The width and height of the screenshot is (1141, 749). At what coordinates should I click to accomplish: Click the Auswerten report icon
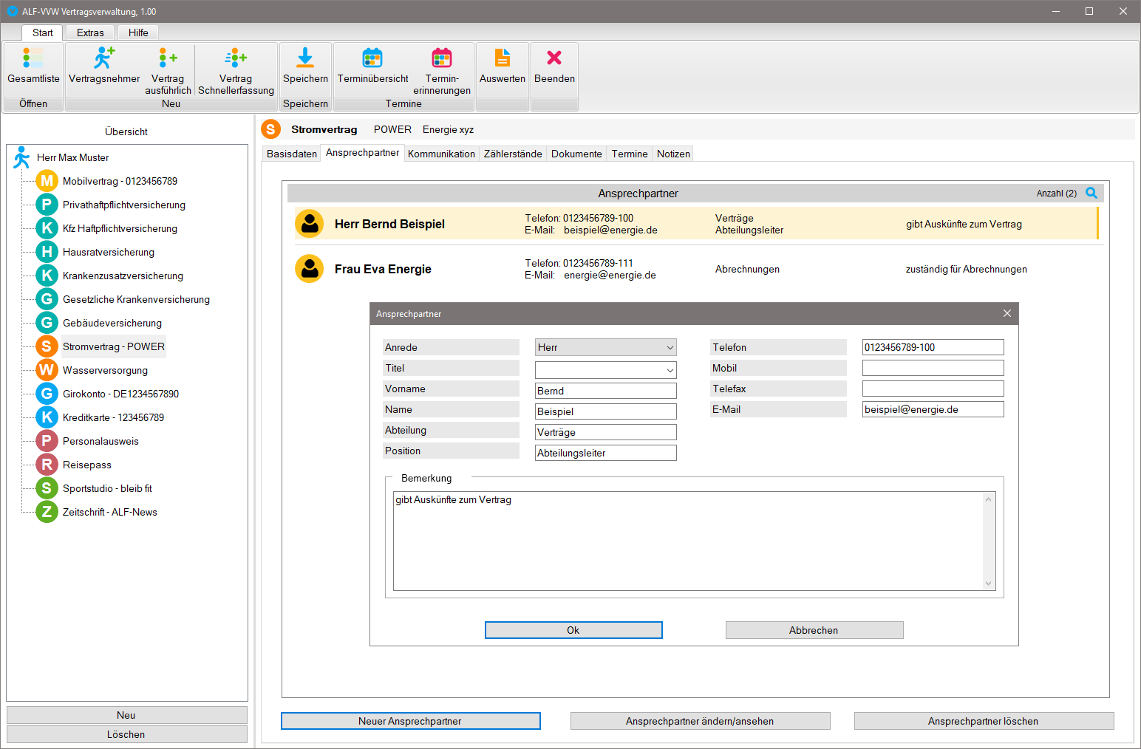[x=503, y=58]
